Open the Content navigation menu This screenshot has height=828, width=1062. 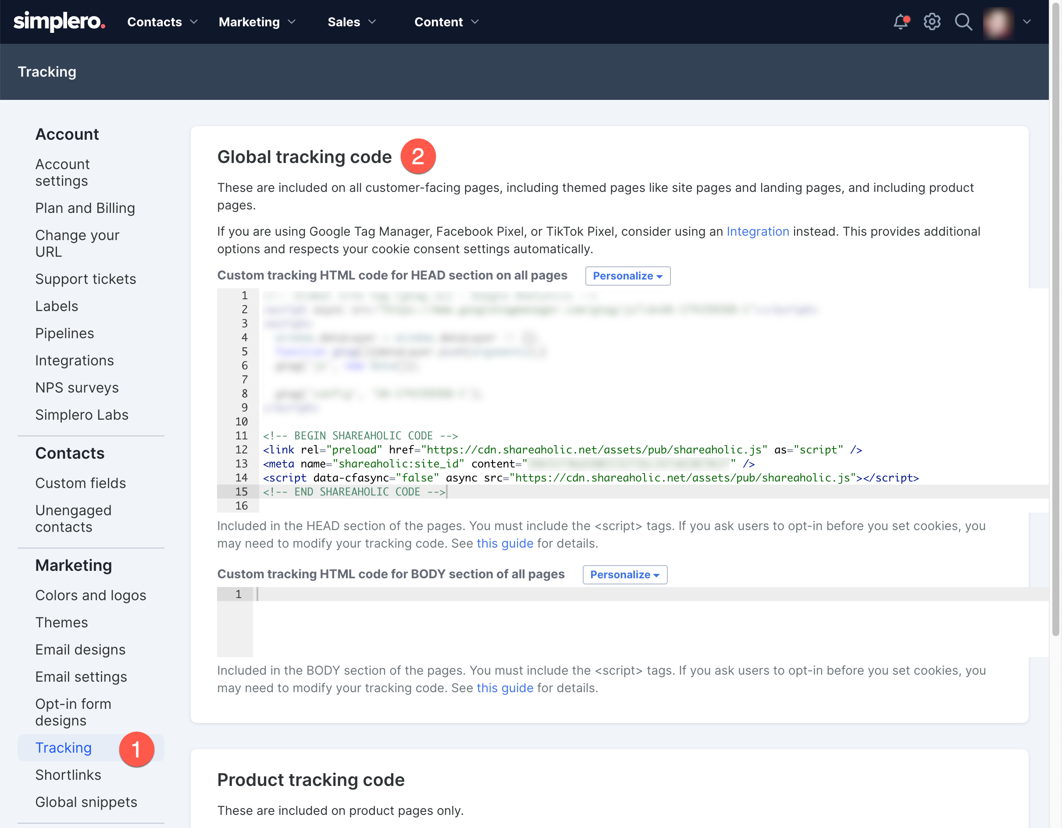(x=447, y=22)
